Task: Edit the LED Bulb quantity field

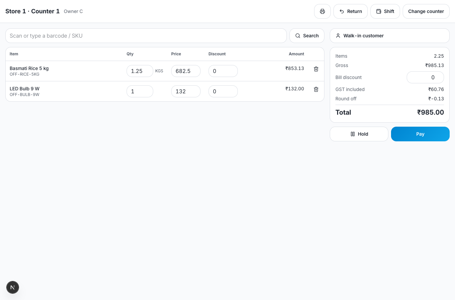Action: click(x=140, y=91)
